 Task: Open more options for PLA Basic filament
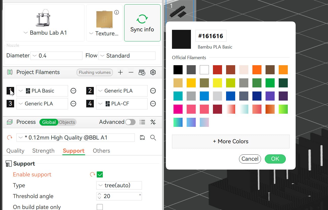tap(73, 91)
